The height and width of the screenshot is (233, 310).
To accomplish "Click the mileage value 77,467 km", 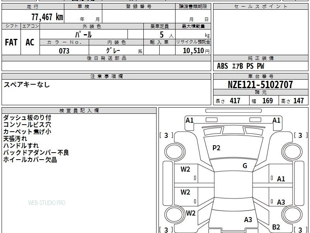I will tap(47, 17).
